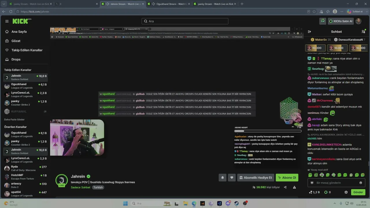370x208 pixels.
Task: Unmute the Oguzkhand Stream browser tab
Action: tap(153, 4)
